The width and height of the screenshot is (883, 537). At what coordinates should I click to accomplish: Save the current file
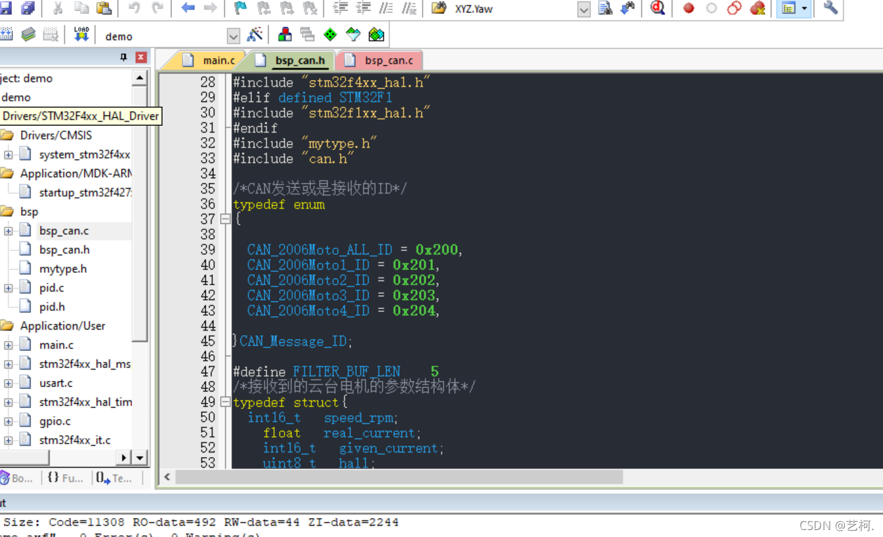(7, 8)
